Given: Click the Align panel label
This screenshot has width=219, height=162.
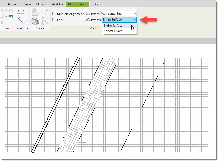Looking at the screenshot, I should 94,28.
